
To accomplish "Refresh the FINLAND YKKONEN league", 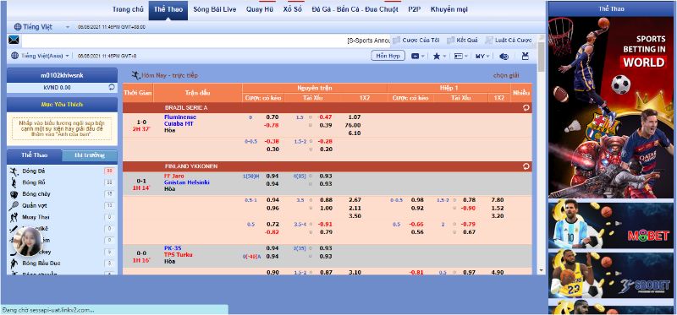I will tap(526, 166).
